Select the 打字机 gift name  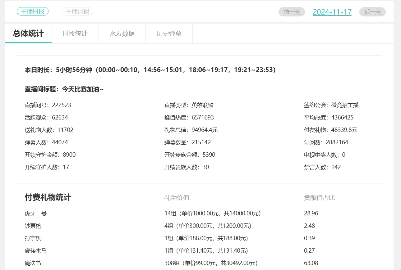click(33, 238)
